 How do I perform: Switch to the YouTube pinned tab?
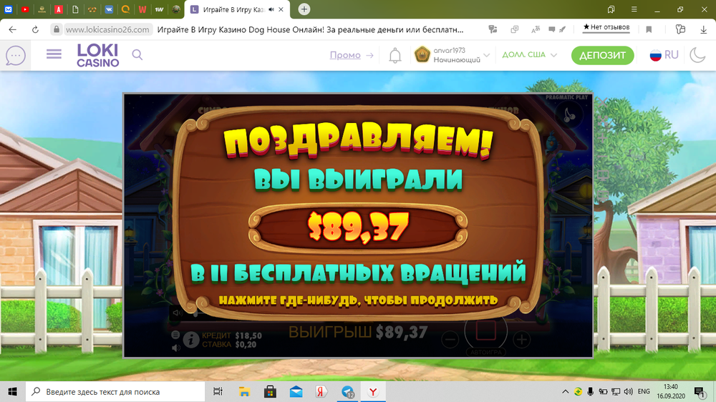(25, 9)
